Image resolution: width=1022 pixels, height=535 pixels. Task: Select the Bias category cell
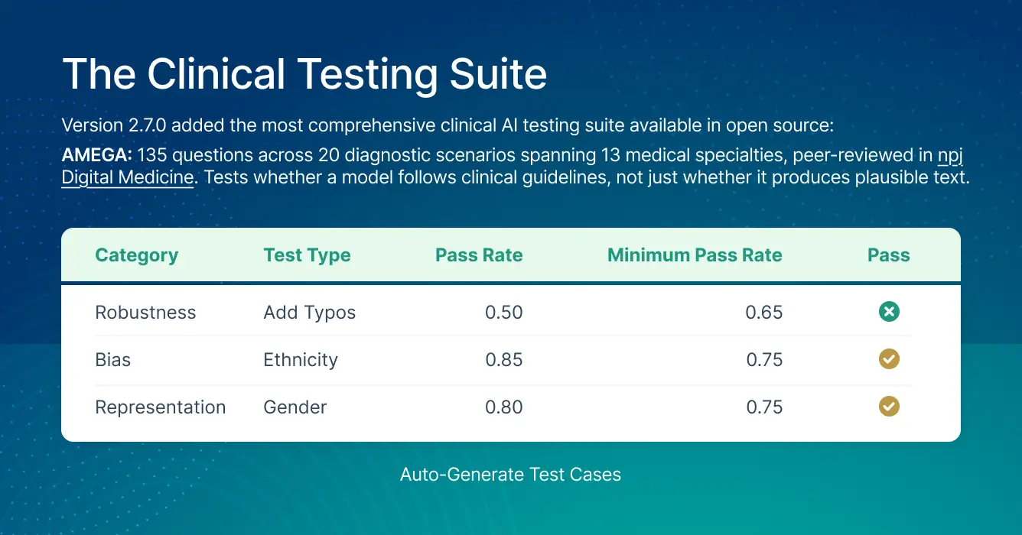pos(113,360)
